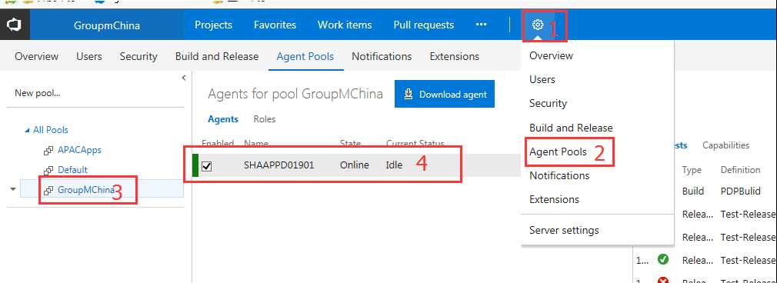Switch to the Security tab in the admin bar

[138, 56]
